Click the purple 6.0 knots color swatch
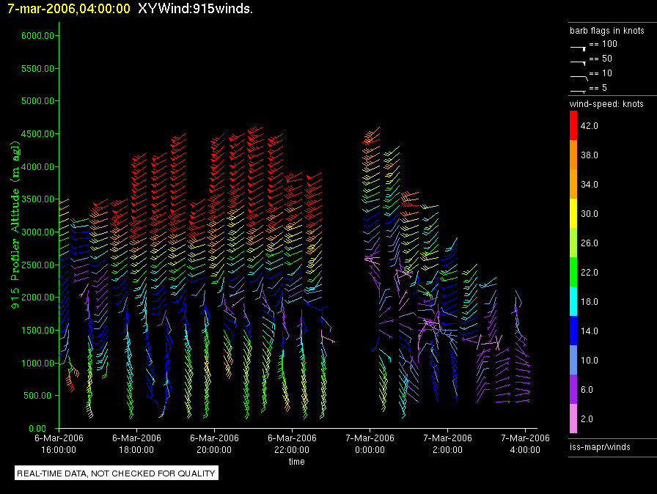The width and height of the screenshot is (657, 494). click(574, 390)
